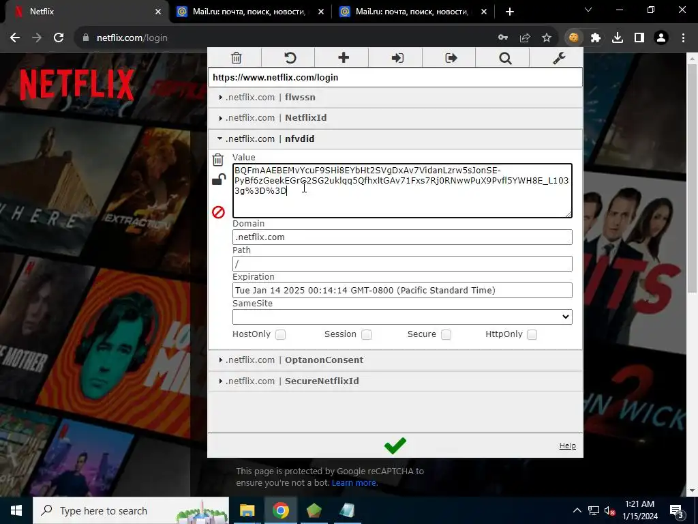698x524 pixels.
Task: Click the Export cookies icon
Action: (x=451, y=58)
